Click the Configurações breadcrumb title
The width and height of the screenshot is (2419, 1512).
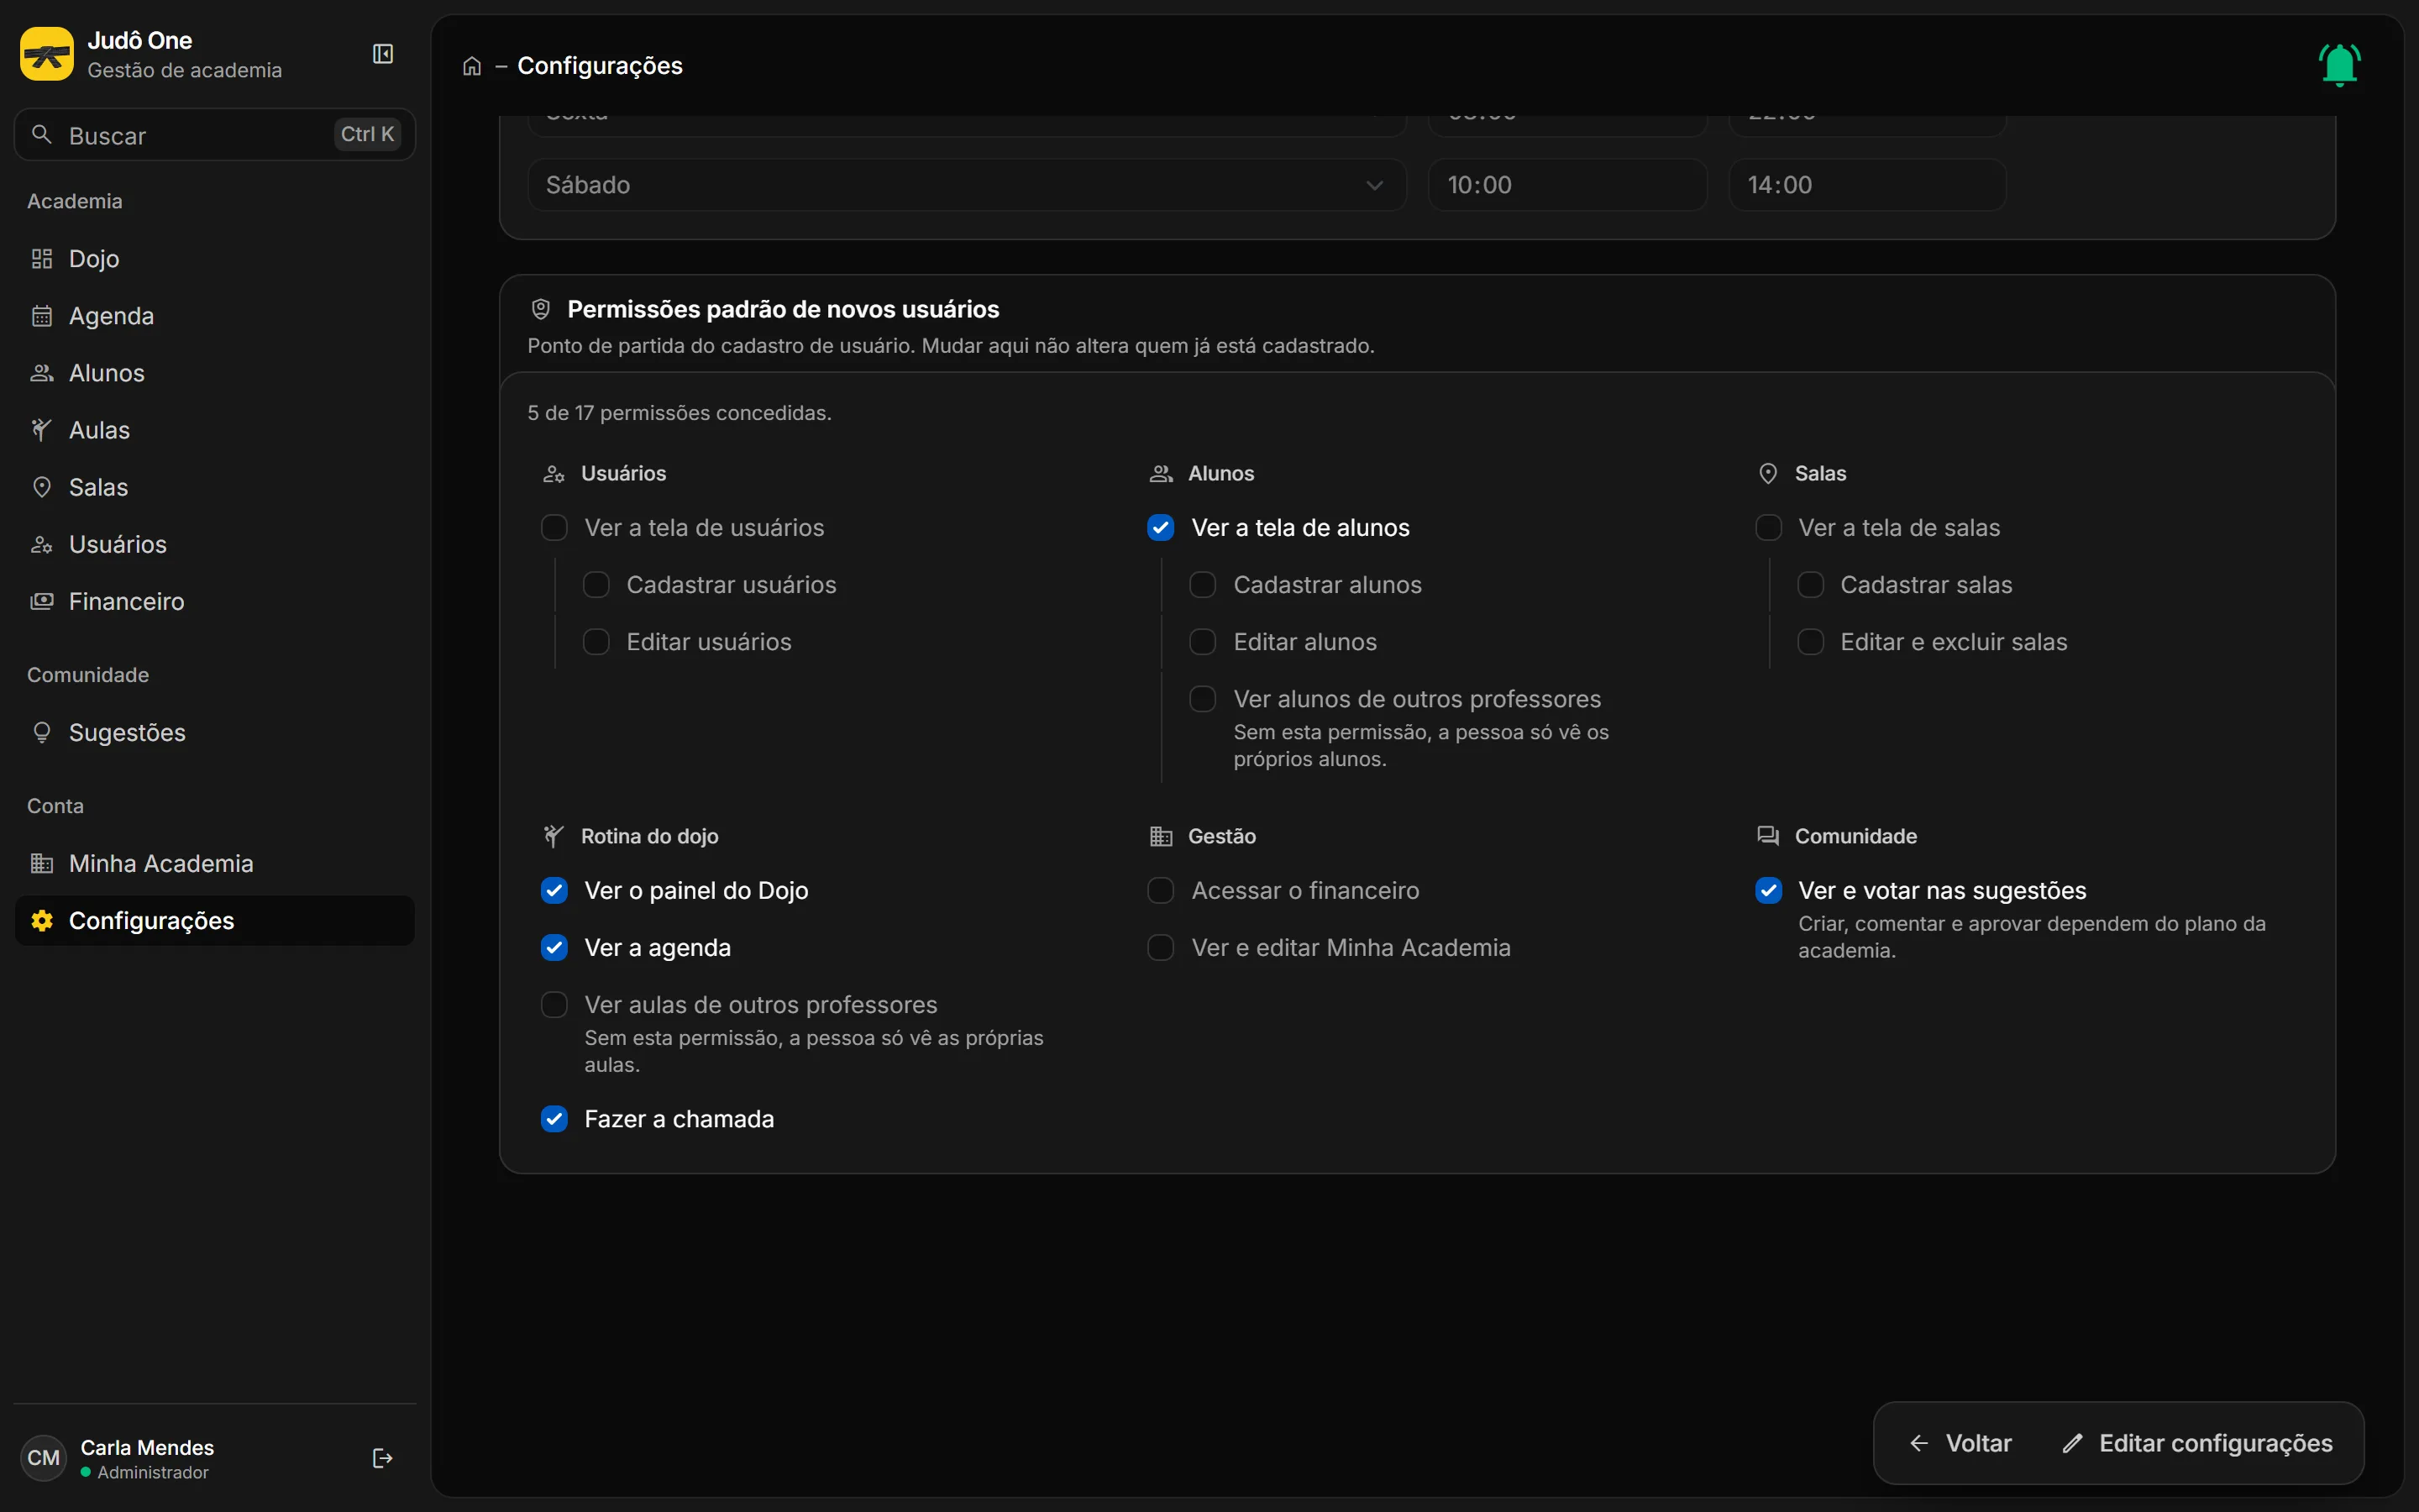(x=600, y=66)
